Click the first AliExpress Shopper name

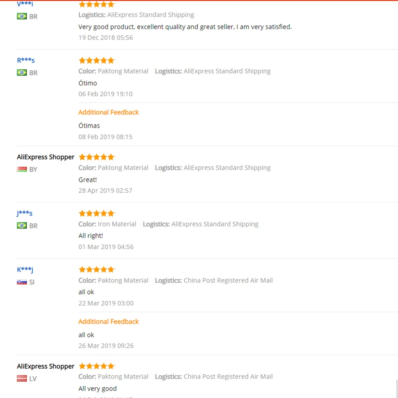pos(45,157)
